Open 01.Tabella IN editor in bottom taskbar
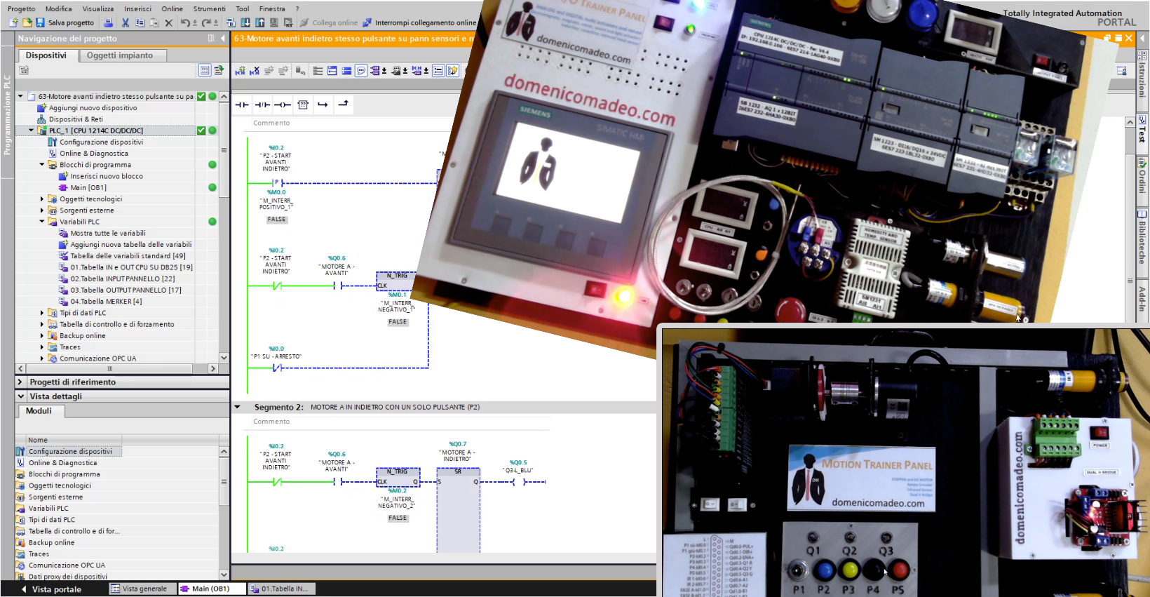Viewport: 1150px width, 597px height. coord(280,589)
